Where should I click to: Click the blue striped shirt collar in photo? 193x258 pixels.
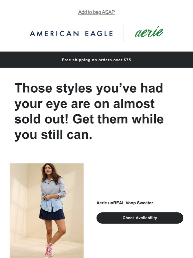(x=49, y=181)
